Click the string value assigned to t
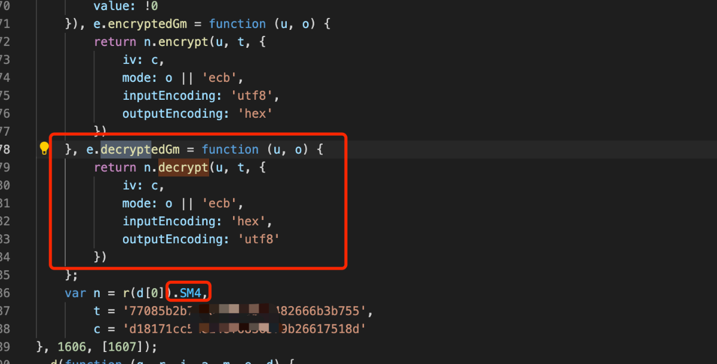Screen dimensions: 717x364 248,311
